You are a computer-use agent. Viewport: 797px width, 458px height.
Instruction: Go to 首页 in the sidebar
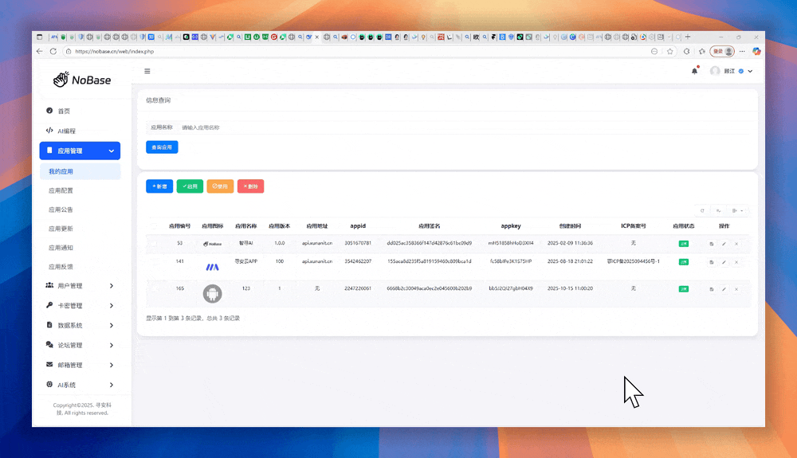tap(64, 111)
